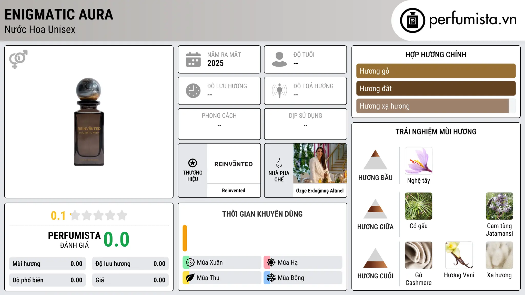Image resolution: width=525 pixels, height=295 pixels.
Task: Select the Hương đất accord bar
Action: [436, 88]
